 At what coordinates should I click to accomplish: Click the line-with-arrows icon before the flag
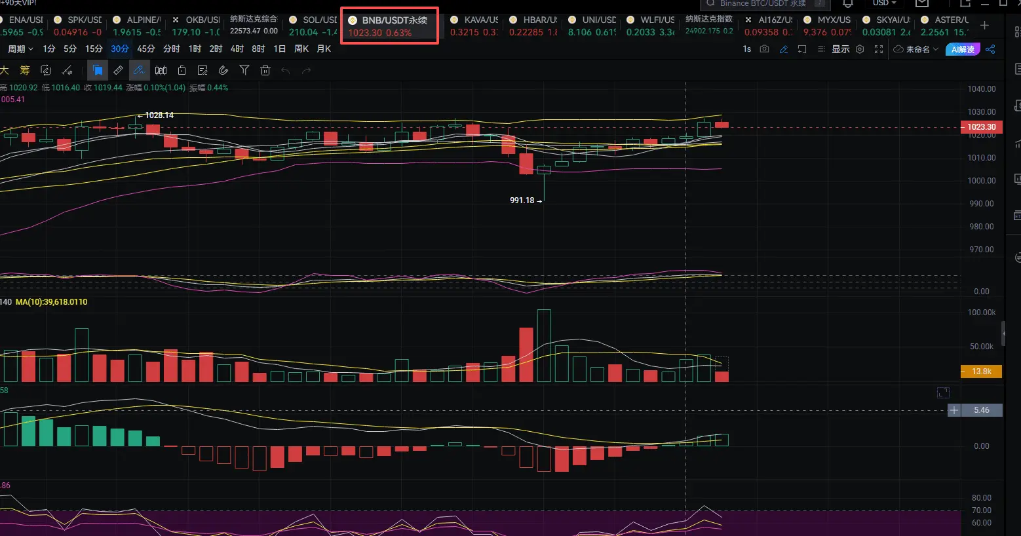click(x=67, y=70)
